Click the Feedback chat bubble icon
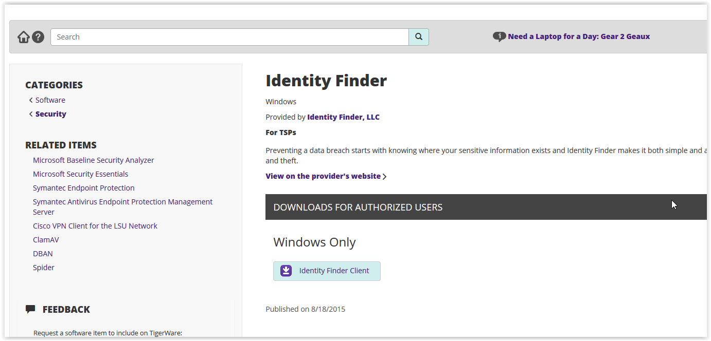 click(x=30, y=309)
